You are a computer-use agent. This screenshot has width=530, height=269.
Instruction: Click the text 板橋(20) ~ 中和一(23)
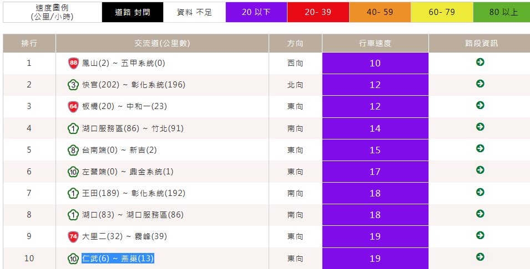(124, 106)
